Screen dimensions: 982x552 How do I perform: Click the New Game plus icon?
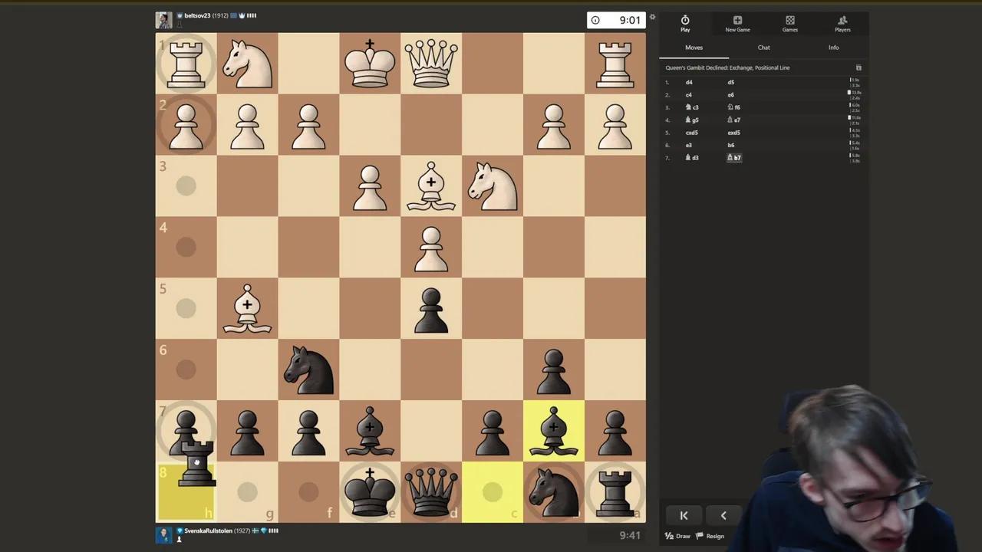pos(737,20)
